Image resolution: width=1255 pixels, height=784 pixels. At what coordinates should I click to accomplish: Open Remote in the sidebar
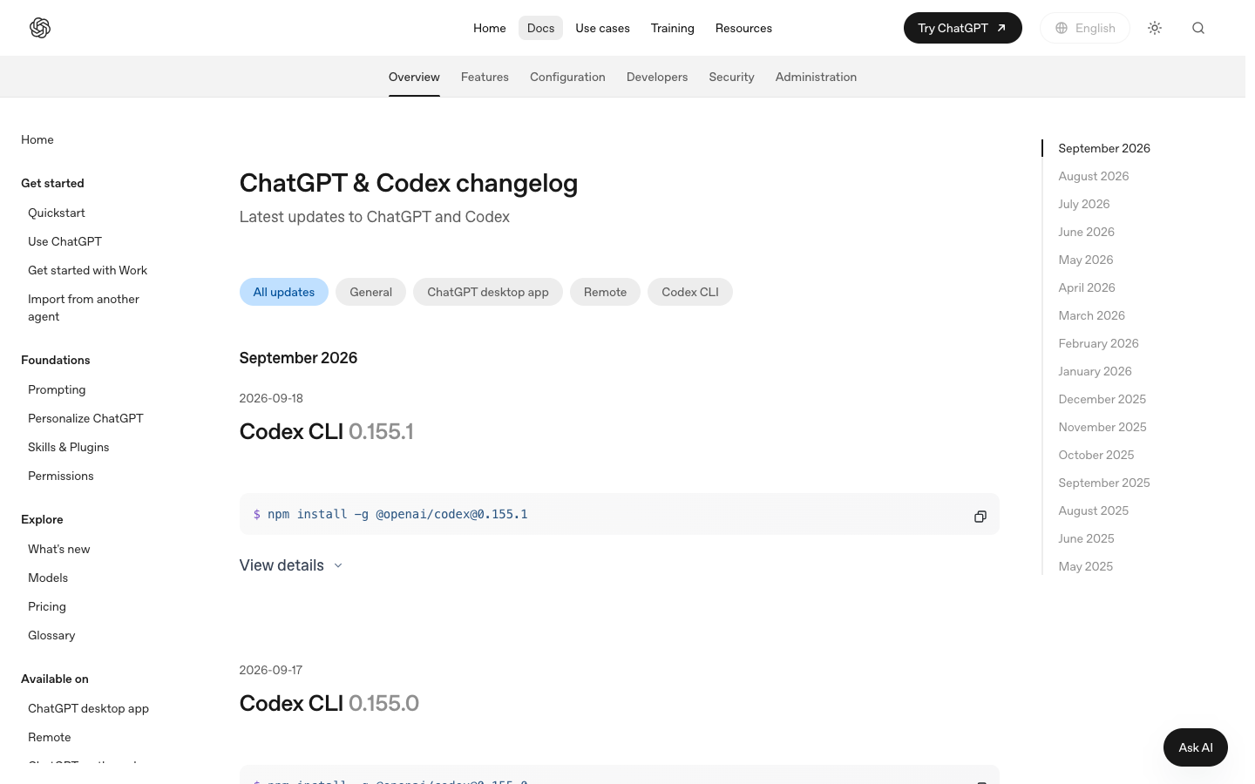coord(50,737)
